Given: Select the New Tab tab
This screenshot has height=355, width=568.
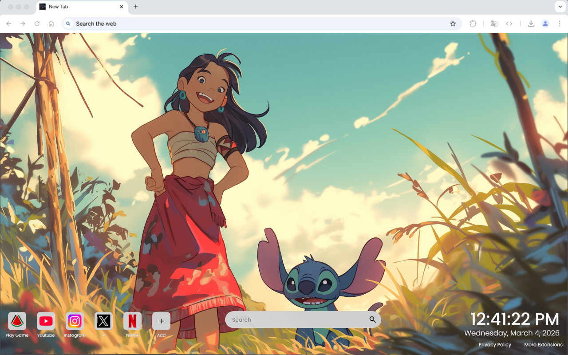Looking at the screenshot, I should [x=82, y=7].
